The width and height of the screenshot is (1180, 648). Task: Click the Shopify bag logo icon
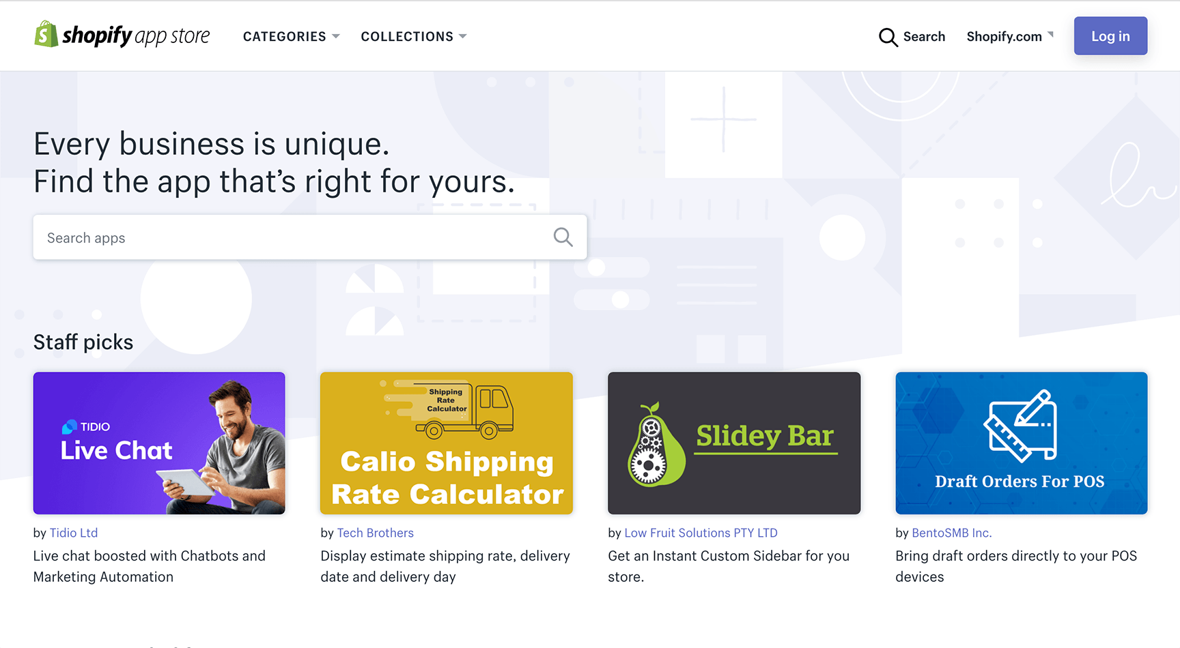point(46,34)
